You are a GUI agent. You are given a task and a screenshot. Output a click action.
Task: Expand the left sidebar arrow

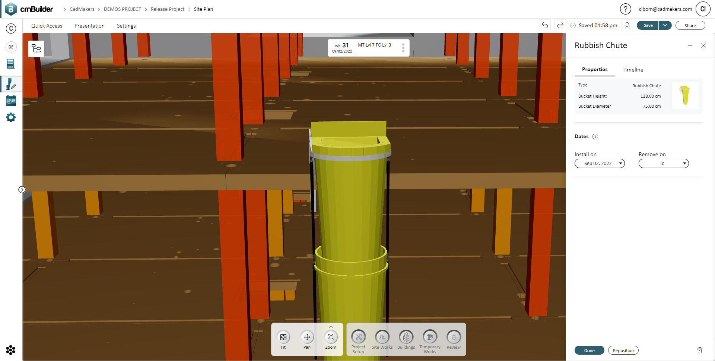click(x=22, y=190)
